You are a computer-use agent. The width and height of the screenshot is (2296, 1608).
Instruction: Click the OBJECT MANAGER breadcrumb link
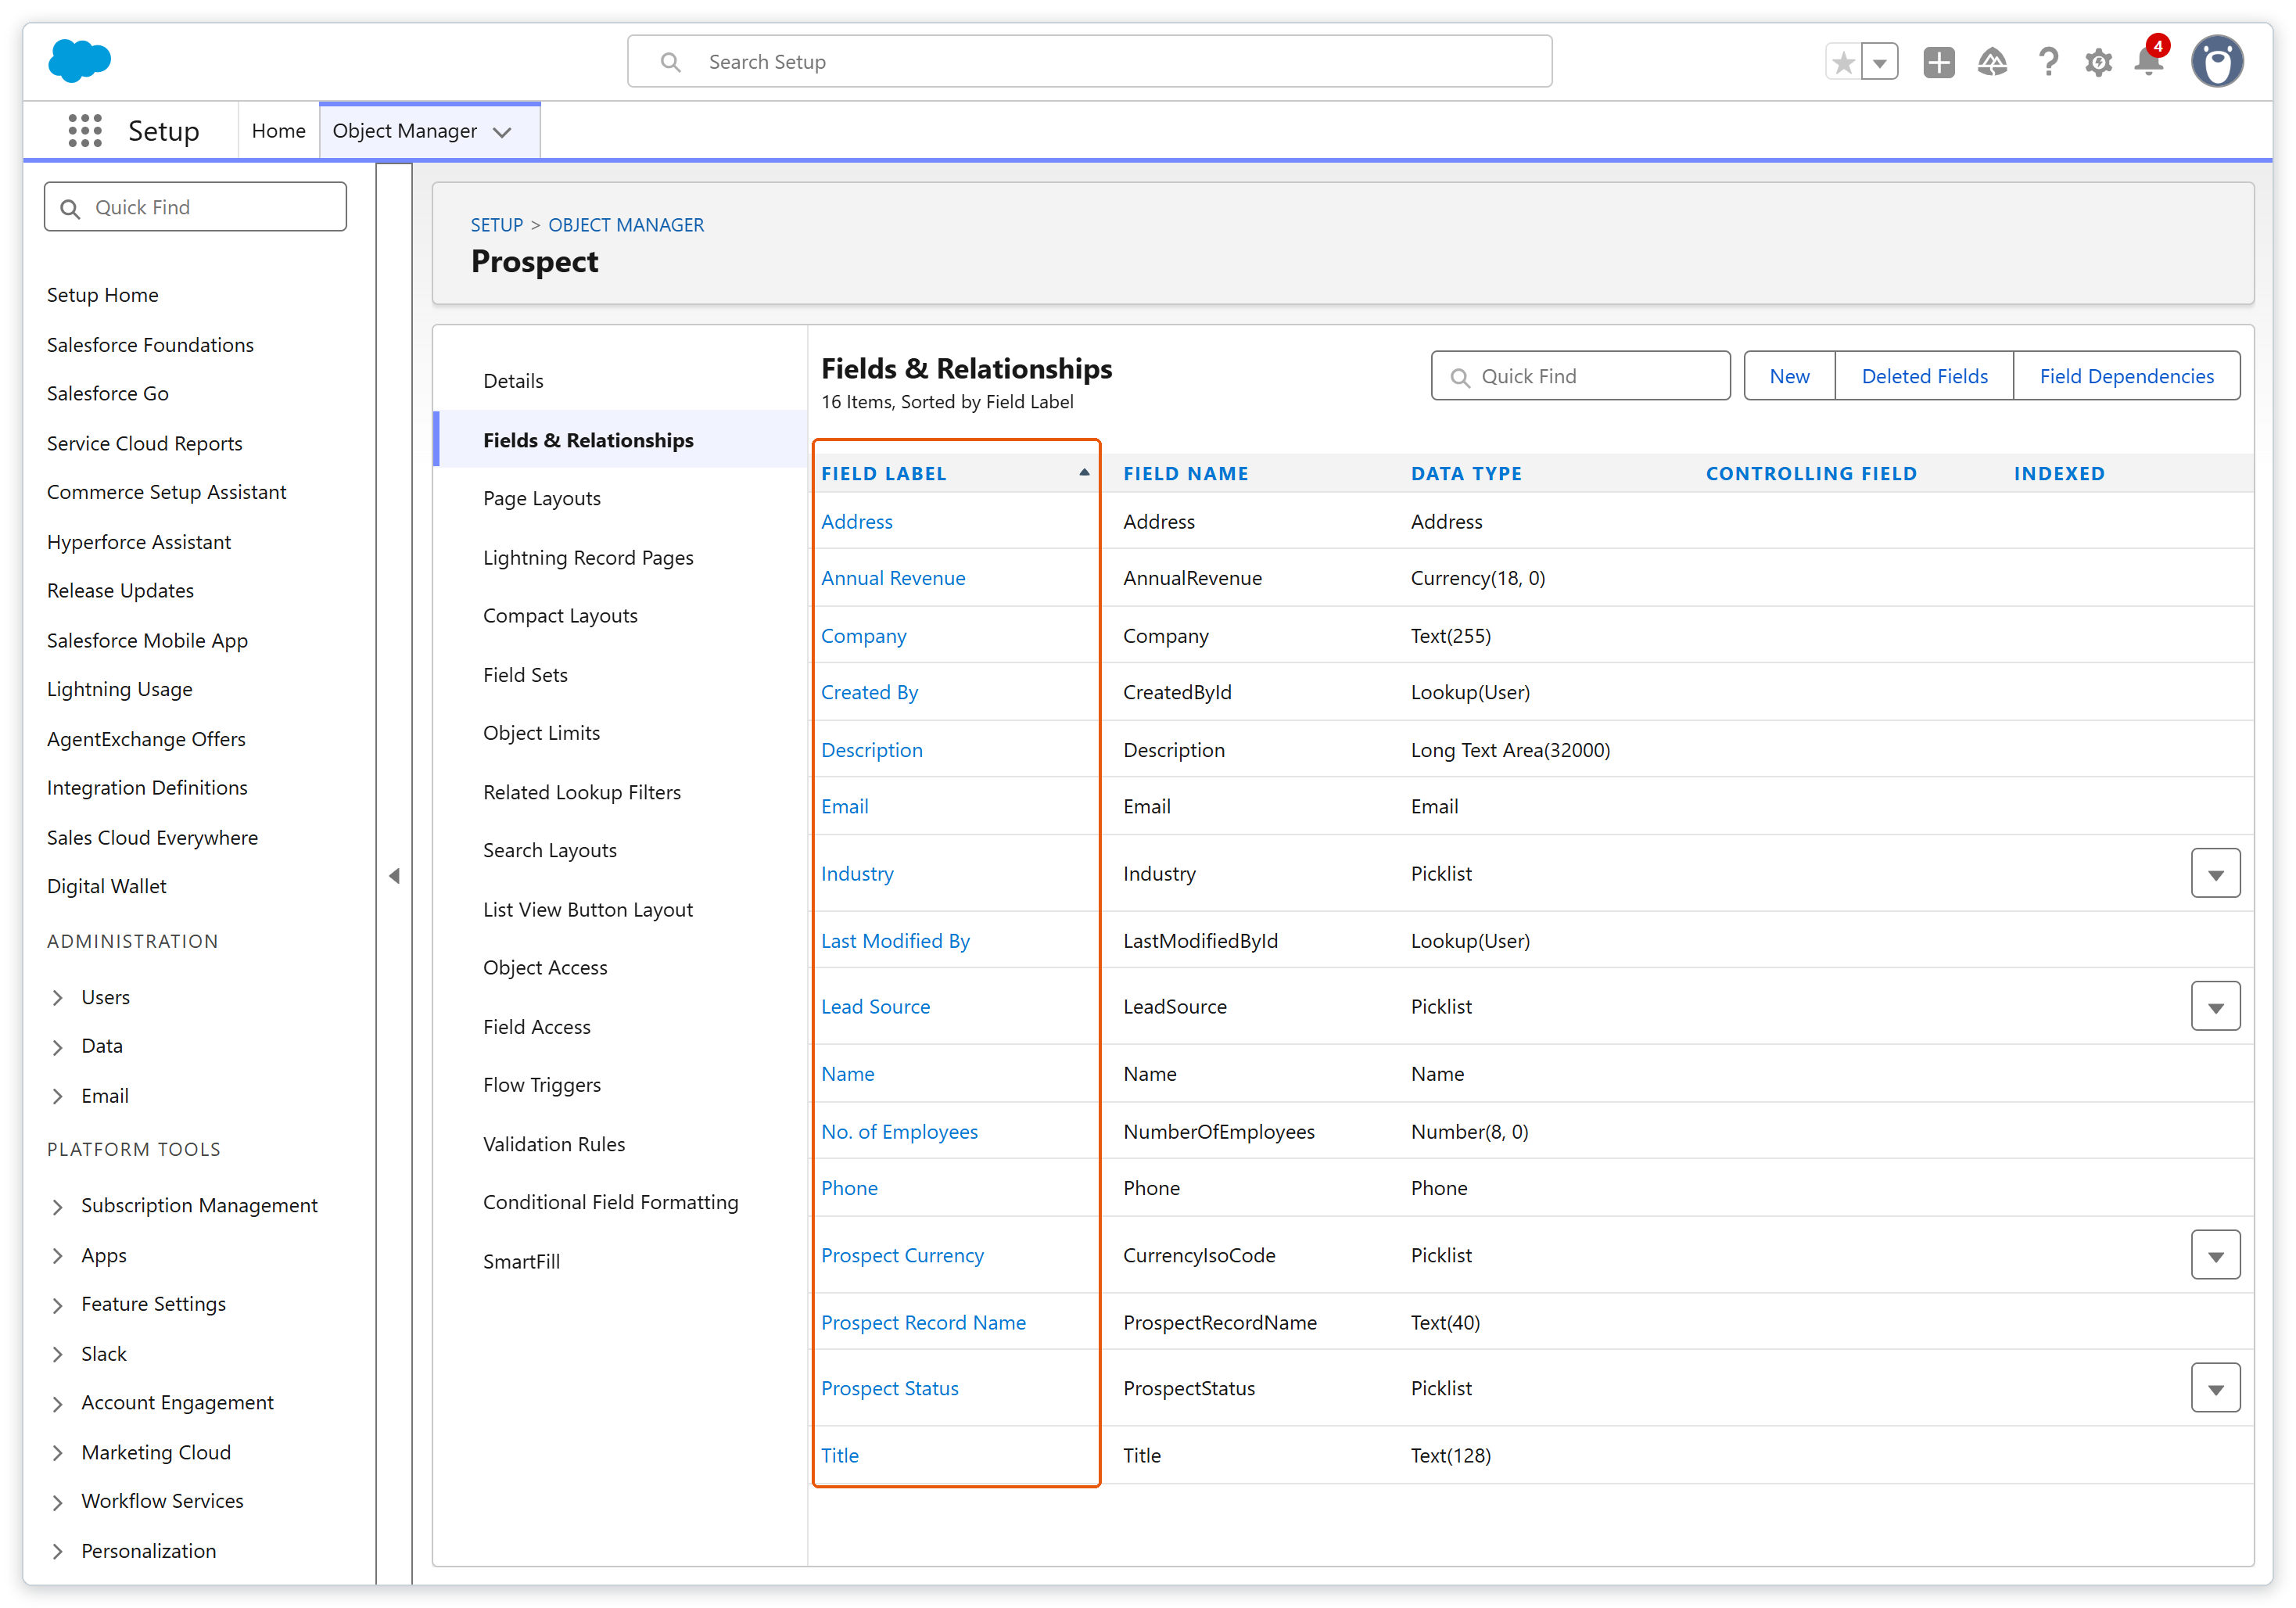[626, 225]
